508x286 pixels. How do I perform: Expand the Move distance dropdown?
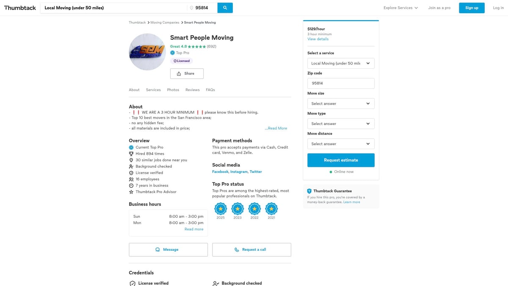click(x=341, y=144)
